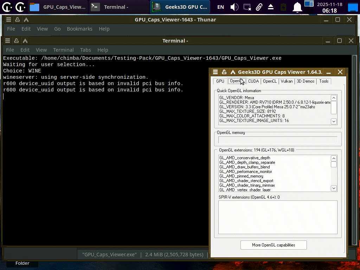Click the volume speaker tray icon
The height and width of the screenshot is (270, 360).
point(234,7)
